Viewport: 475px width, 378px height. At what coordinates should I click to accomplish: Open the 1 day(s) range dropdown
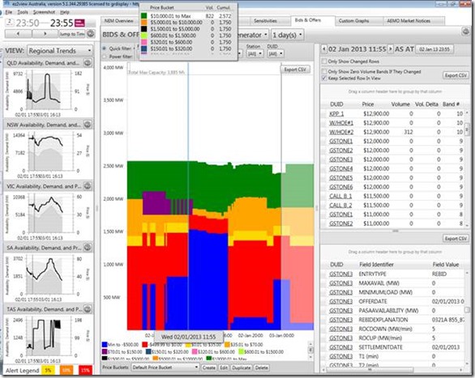pos(287,35)
